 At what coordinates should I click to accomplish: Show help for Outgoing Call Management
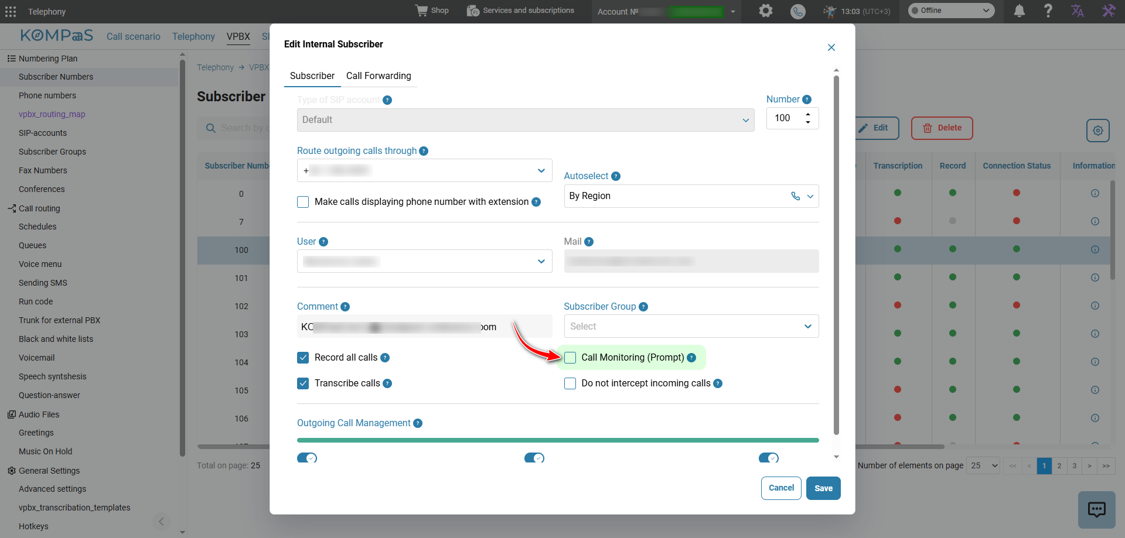(418, 423)
